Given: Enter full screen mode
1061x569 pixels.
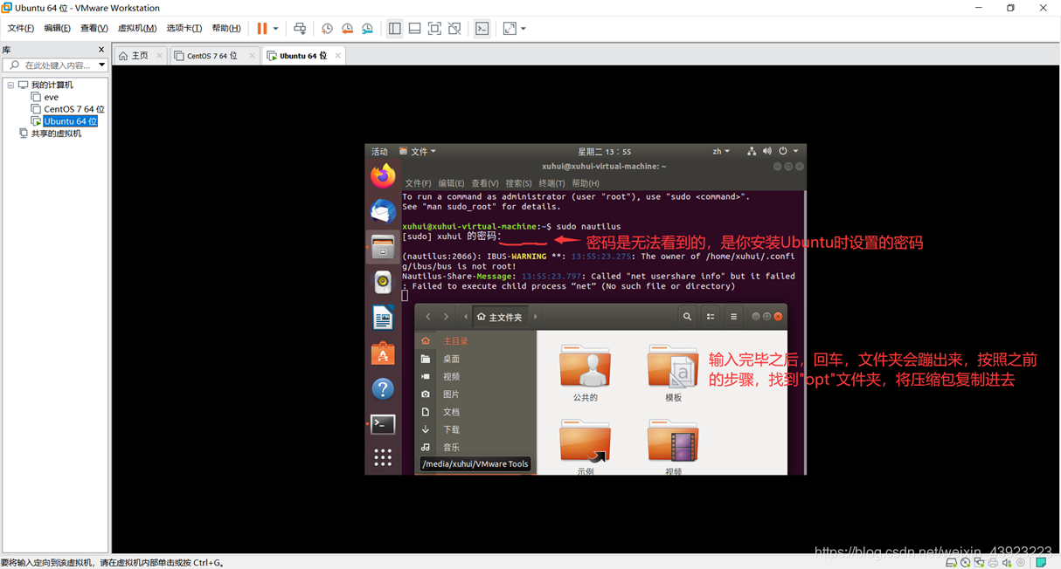Looking at the screenshot, I should [x=434, y=29].
